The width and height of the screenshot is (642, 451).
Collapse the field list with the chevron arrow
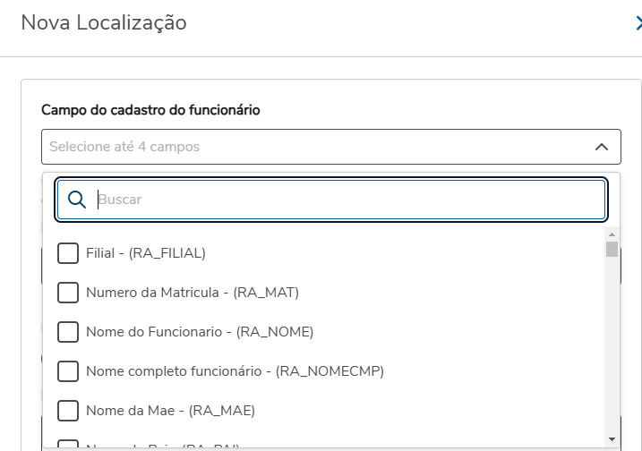(x=601, y=147)
